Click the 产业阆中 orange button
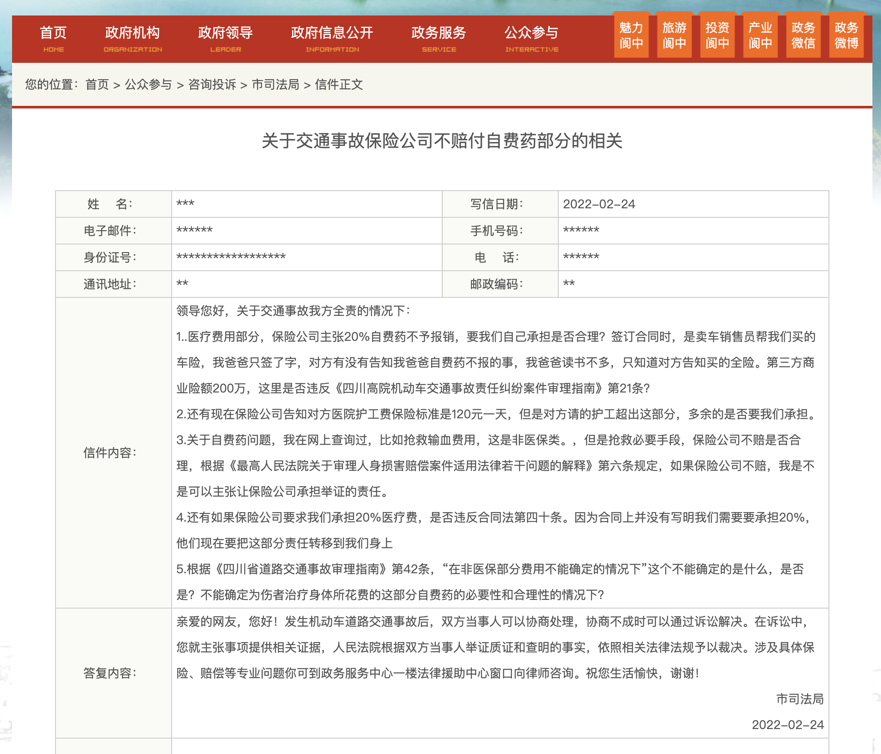 (760, 35)
